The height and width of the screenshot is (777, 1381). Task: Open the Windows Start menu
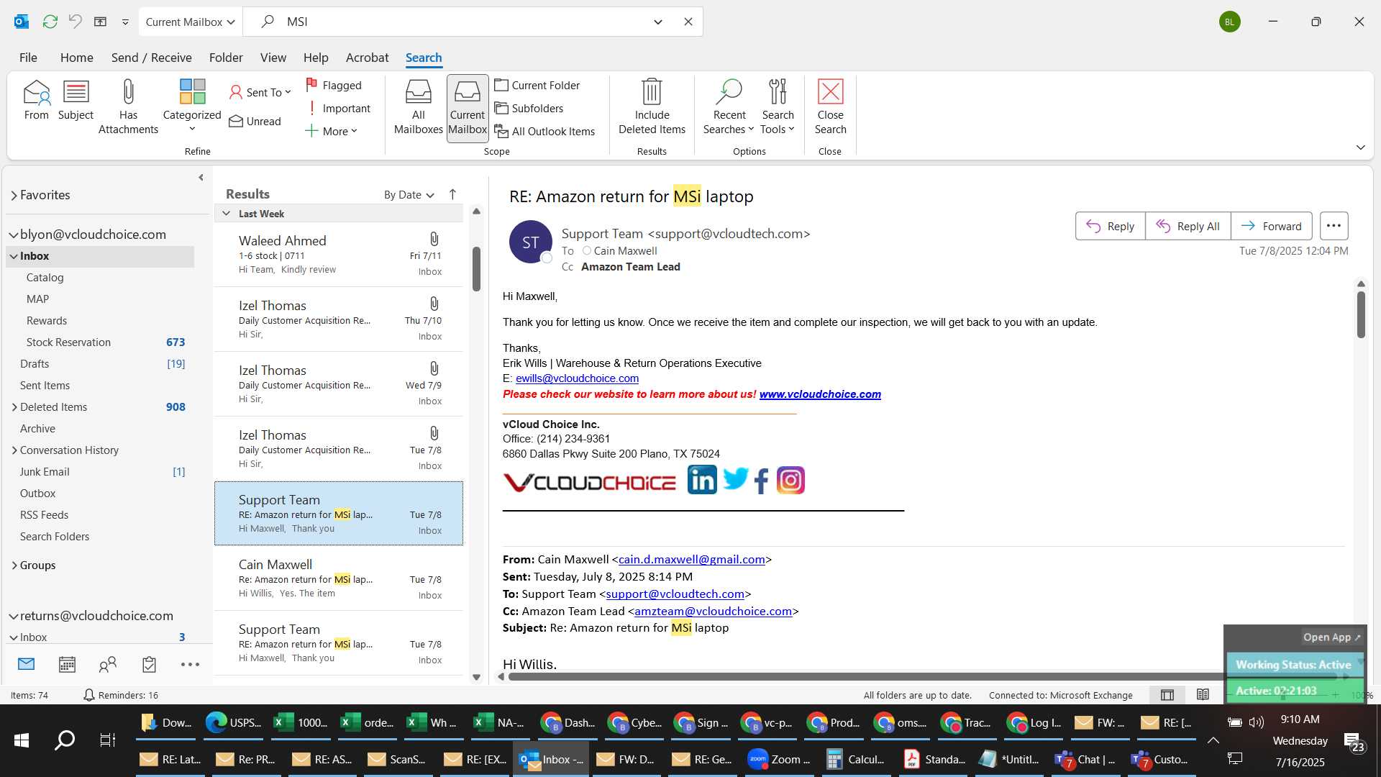(22, 740)
